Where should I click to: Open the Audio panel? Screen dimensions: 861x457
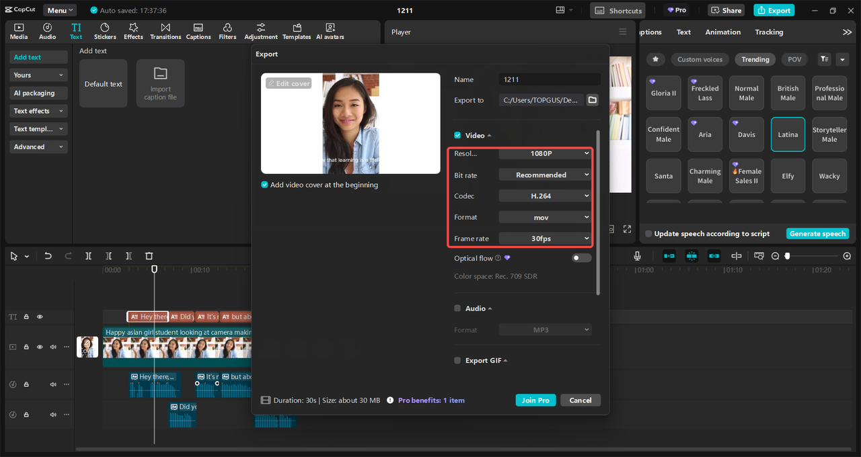pos(48,31)
